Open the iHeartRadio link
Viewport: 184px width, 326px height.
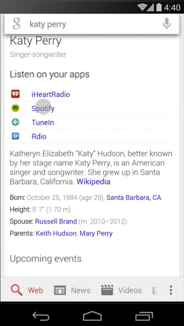click(x=51, y=95)
